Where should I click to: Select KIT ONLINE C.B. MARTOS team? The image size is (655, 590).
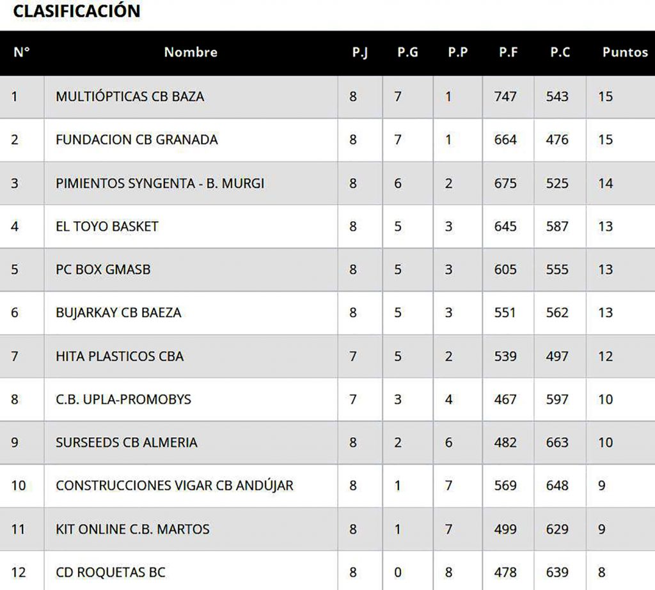(x=132, y=529)
